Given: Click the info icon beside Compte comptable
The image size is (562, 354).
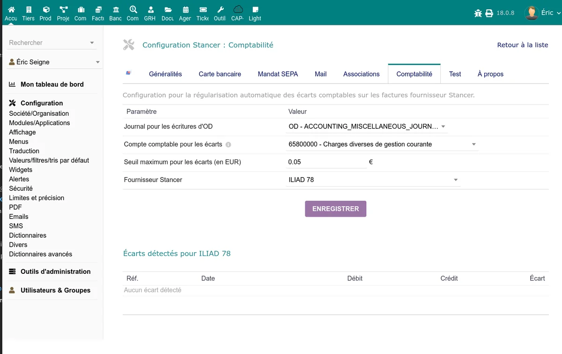Looking at the screenshot, I should pyautogui.click(x=229, y=144).
